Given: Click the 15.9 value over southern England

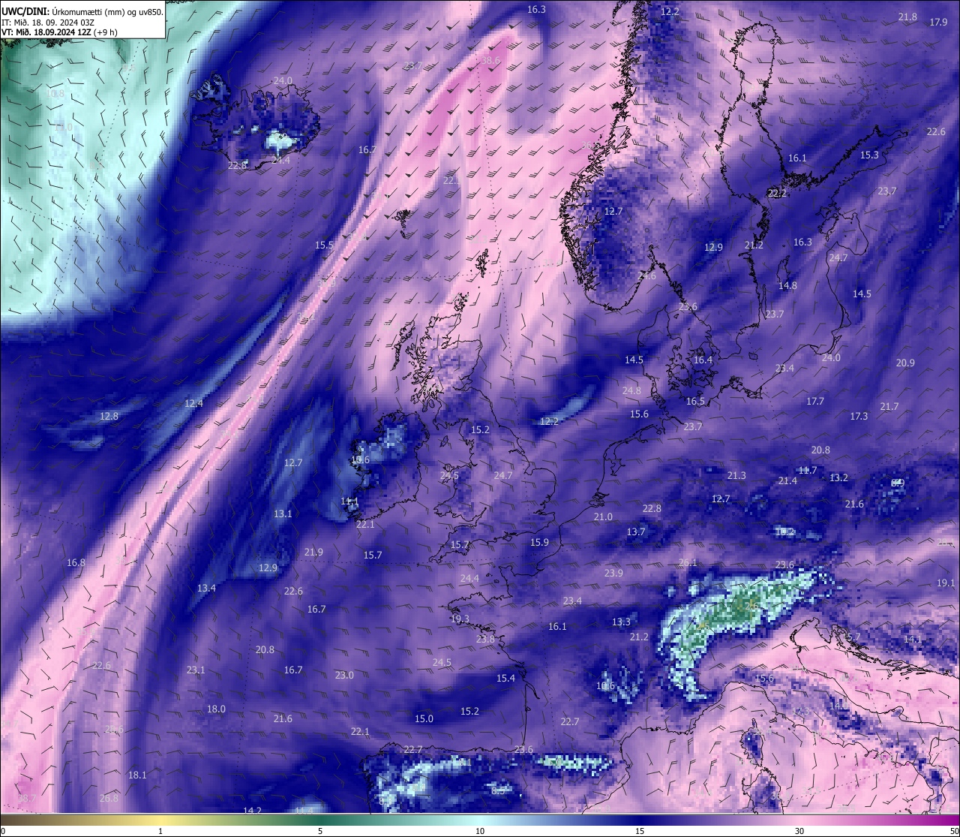Looking at the screenshot, I should pyautogui.click(x=539, y=542).
